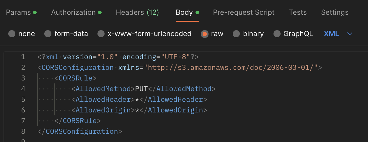This screenshot has width=368, height=142.
Task: Select the Body tab
Action: (x=187, y=12)
